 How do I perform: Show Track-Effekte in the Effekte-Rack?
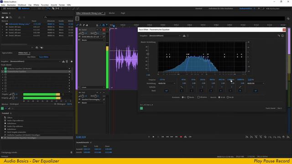pyautogui.click(x=44, y=57)
